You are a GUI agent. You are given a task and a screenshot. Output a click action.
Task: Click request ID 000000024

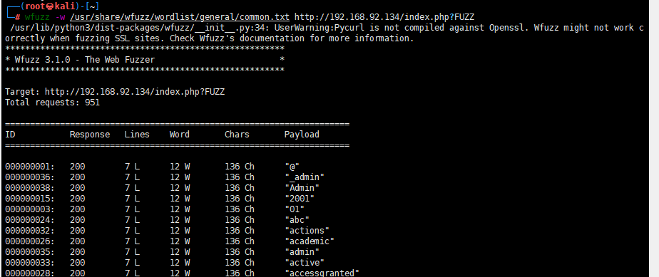click(30, 220)
